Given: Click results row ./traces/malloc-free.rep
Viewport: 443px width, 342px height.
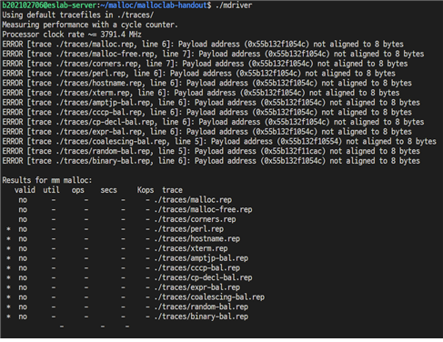Looking at the screenshot, I should tap(136, 209).
